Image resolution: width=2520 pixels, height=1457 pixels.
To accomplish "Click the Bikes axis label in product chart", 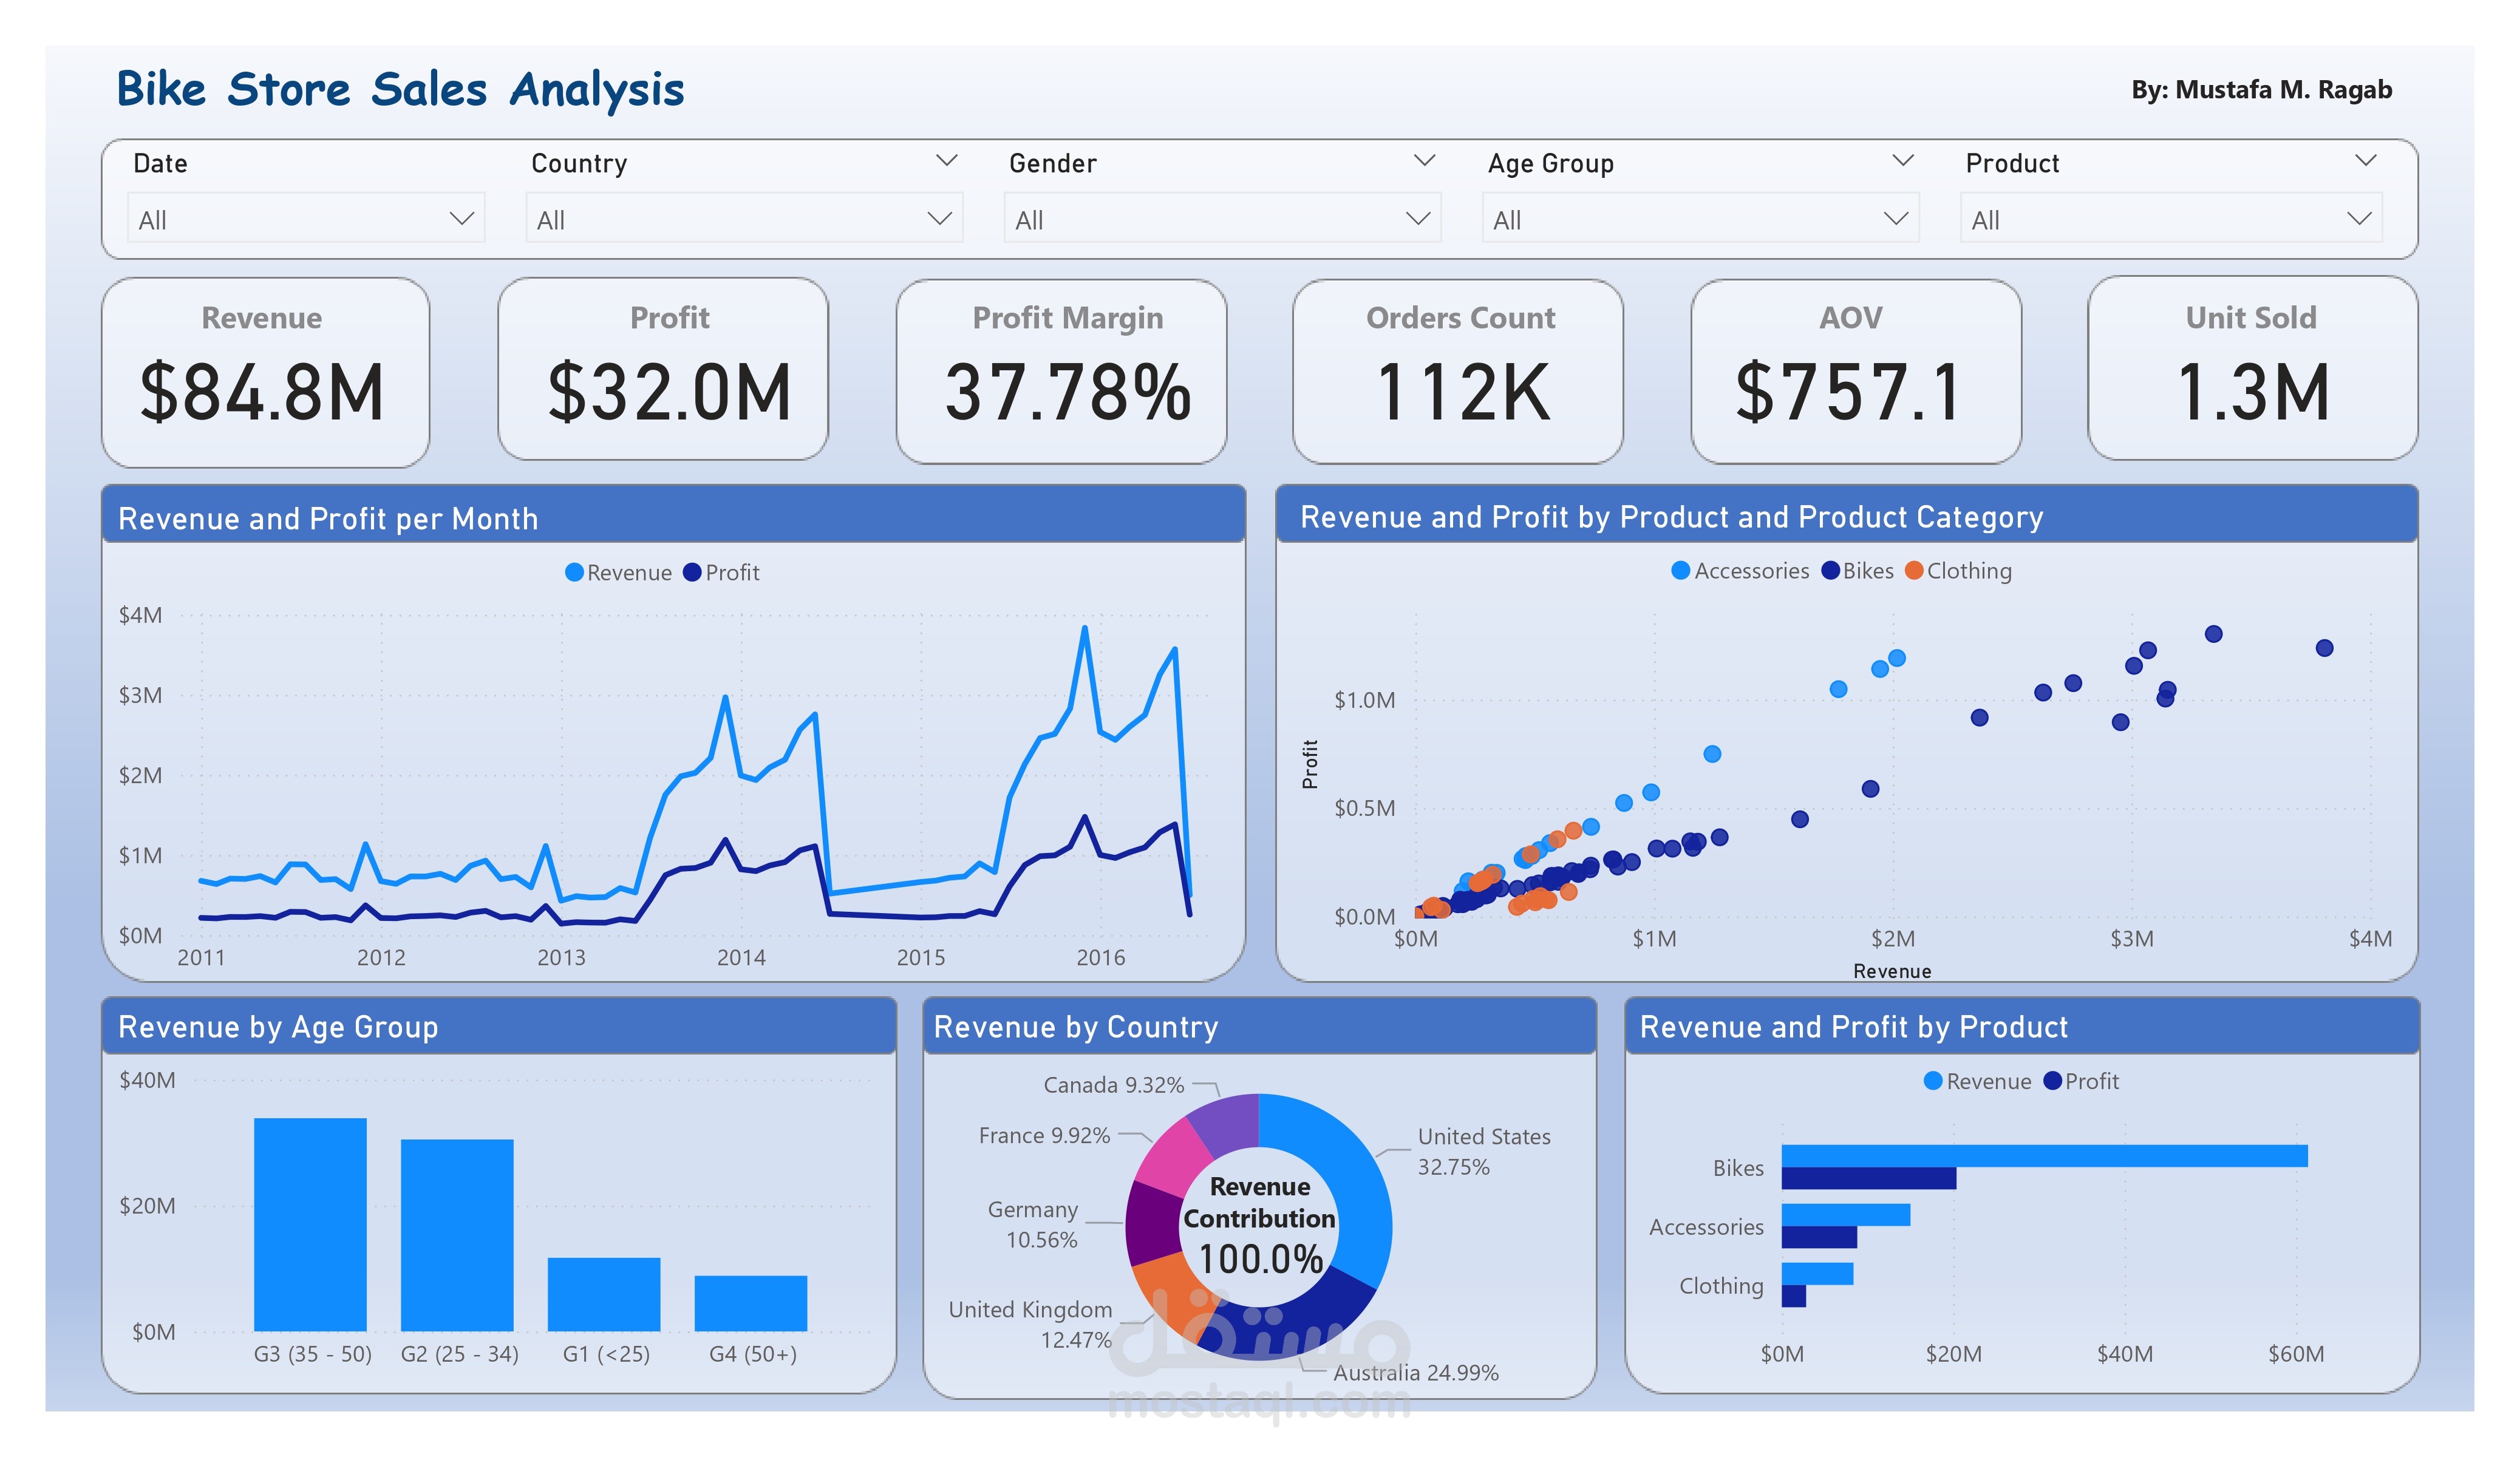I will pyautogui.click(x=1738, y=1167).
